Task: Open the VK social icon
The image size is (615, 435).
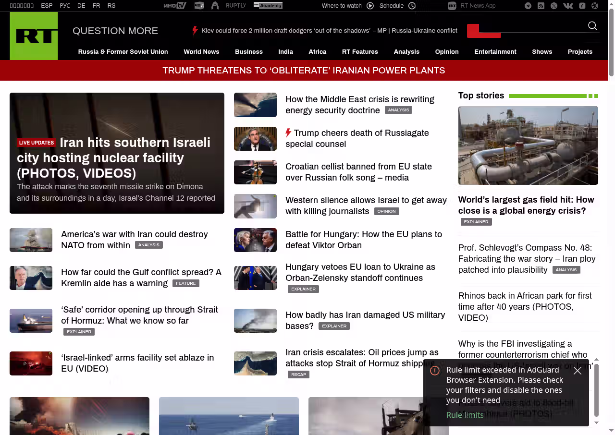Action: tap(568, 6)
